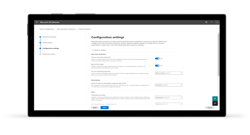
Task: Click the Cancel button
Action: [x=209, y=108]
